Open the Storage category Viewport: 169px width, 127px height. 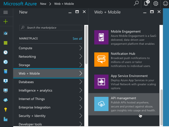[x=49, y=65]
